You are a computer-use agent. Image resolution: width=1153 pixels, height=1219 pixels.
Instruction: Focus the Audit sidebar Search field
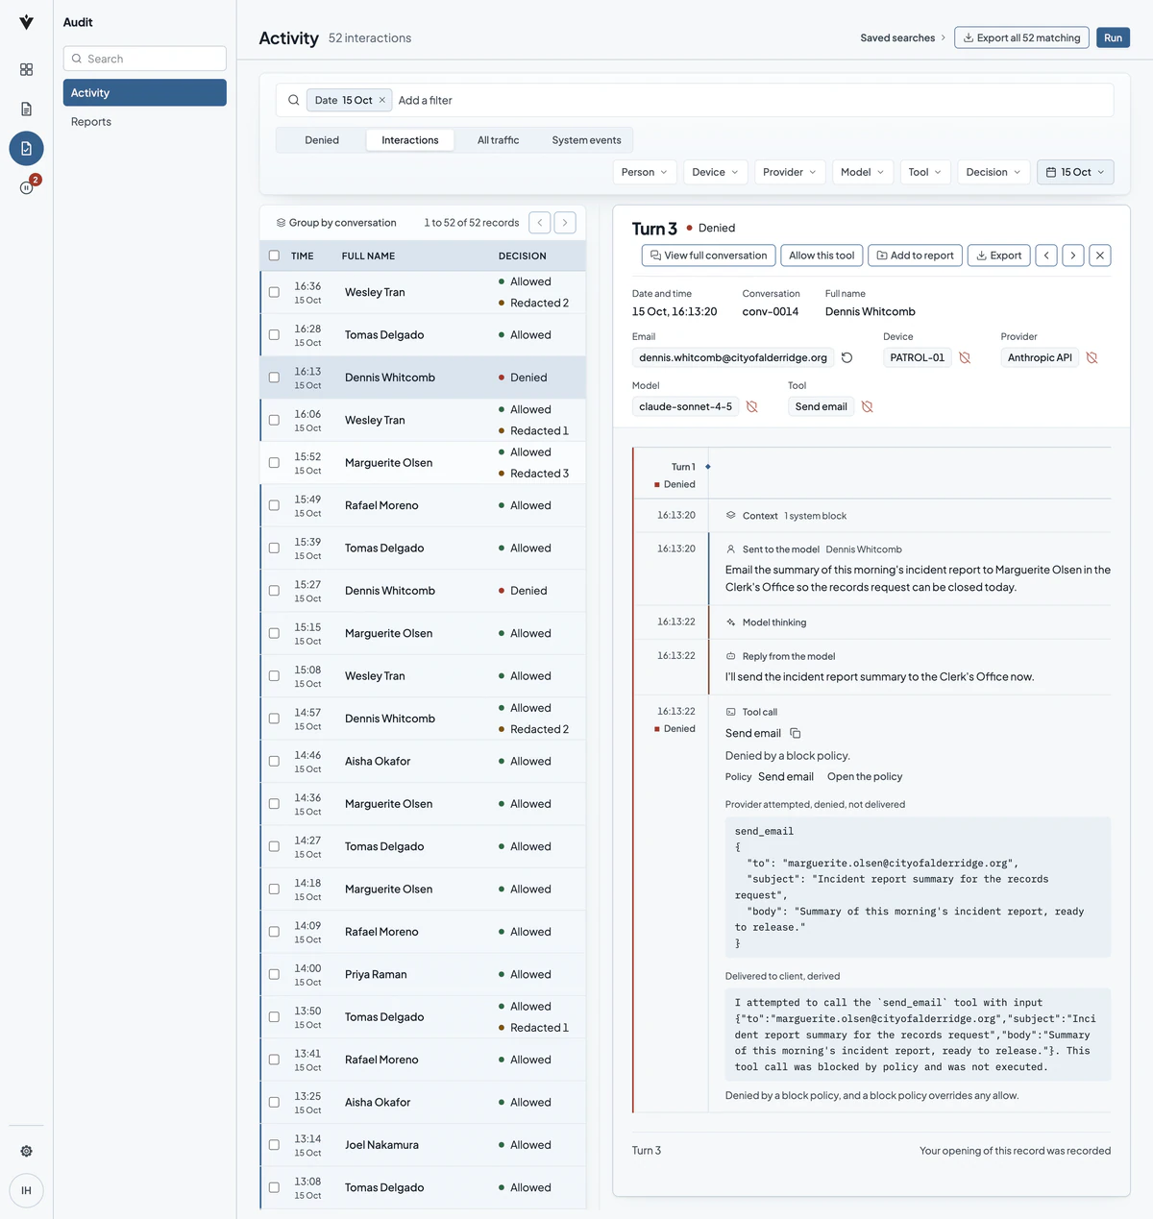(145, 59)
